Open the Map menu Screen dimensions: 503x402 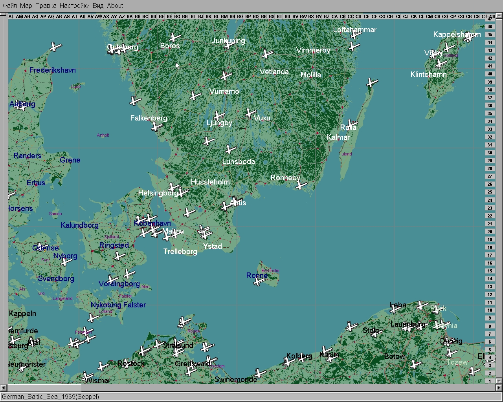26,5
